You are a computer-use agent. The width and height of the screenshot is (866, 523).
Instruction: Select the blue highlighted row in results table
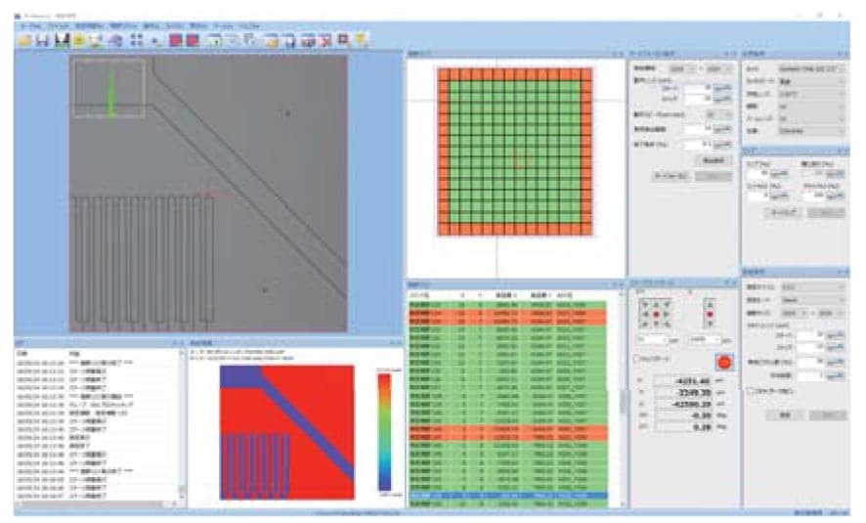tap(508, 497)
